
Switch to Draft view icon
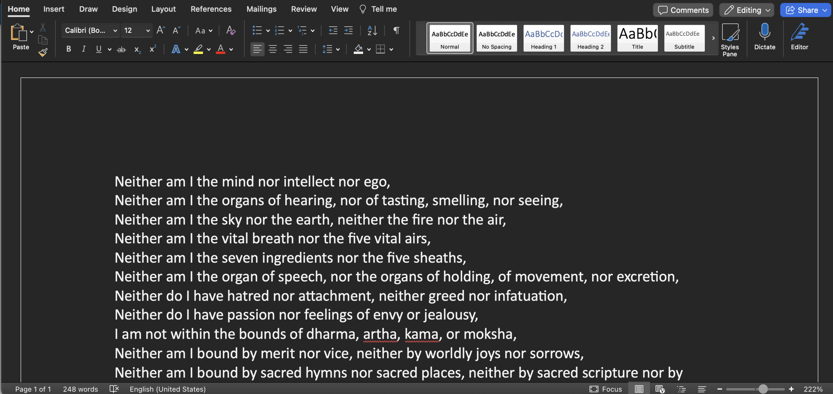[x=702, y=389]
